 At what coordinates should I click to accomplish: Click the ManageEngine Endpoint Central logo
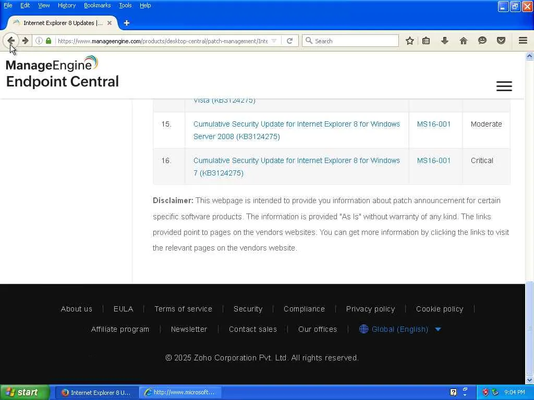tap(63, 72)
